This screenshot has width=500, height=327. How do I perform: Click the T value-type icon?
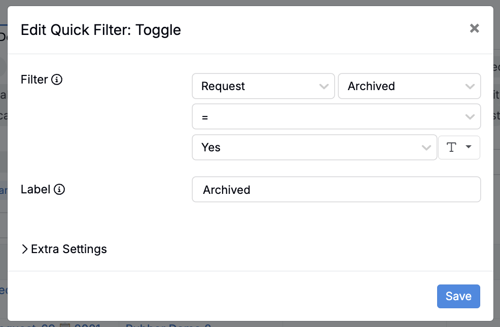(x=451, y=147)
